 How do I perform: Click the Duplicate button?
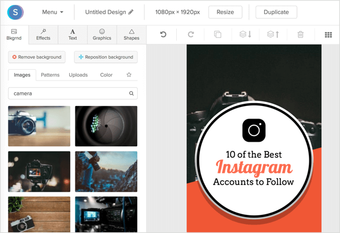tap(277, 12)
